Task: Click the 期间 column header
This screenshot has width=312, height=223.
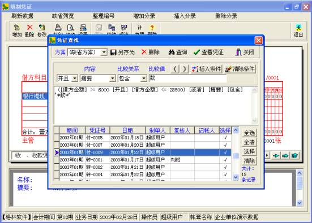Action: pyautogui.click(x=72, y=130)
